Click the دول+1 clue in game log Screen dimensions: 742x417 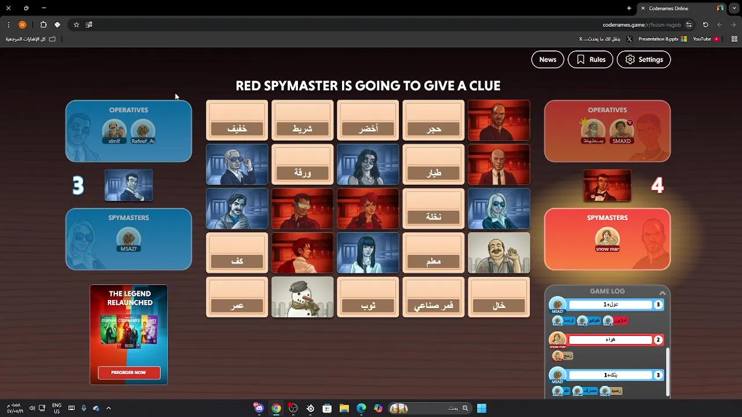(x=610, y=305)
